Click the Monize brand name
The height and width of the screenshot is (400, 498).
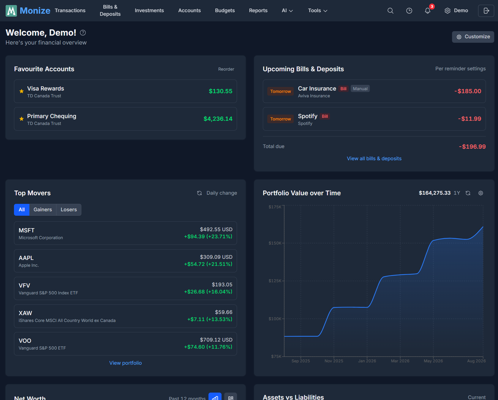35,11
